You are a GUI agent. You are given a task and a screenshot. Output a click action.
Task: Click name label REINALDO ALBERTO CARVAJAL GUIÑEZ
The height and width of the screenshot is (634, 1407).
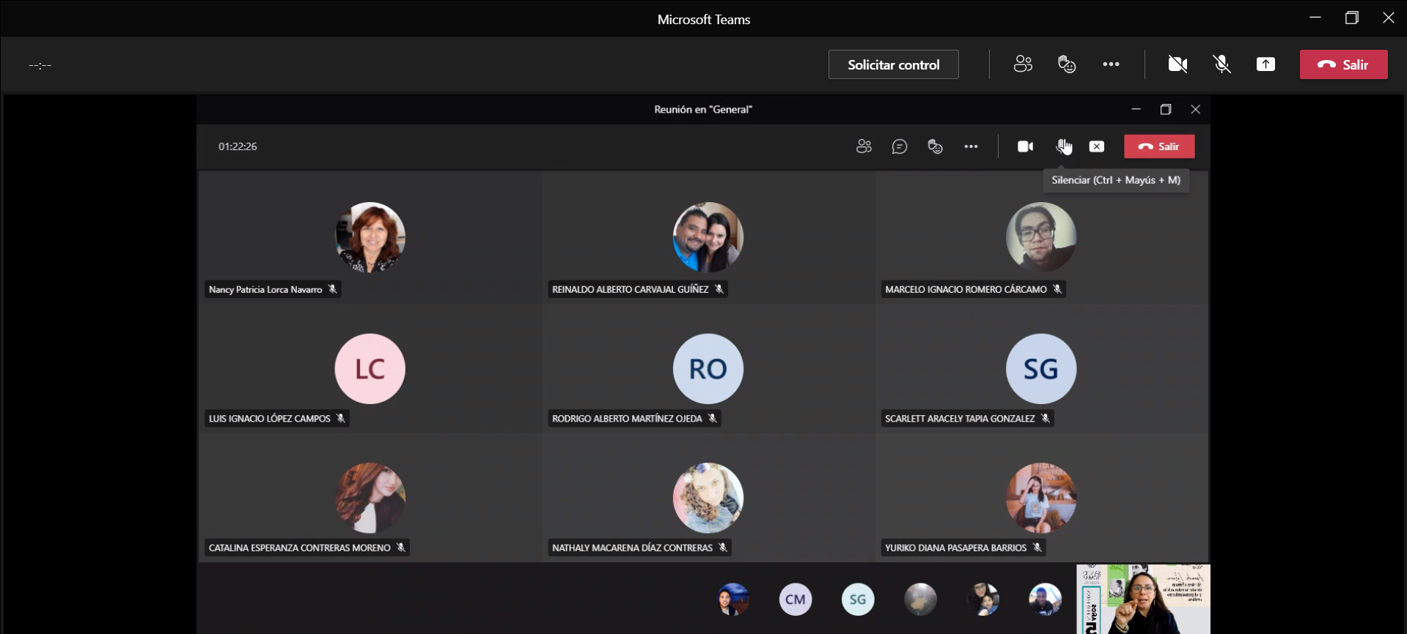(x=630, y=289)
